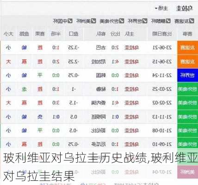198x185 pixels.
Task: Select the green 世外南美 tag on 22-03-25 row
Action: coord(187,89)
